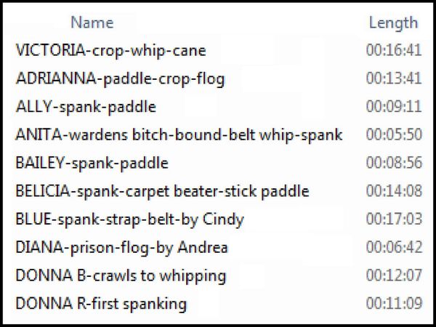This screenshot has height=327, width=436.
Task: Click the 00:17:03 length value
Action: [x=394, y=219]
